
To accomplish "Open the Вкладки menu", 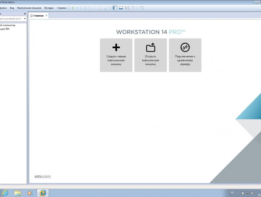I will point(49,8).
